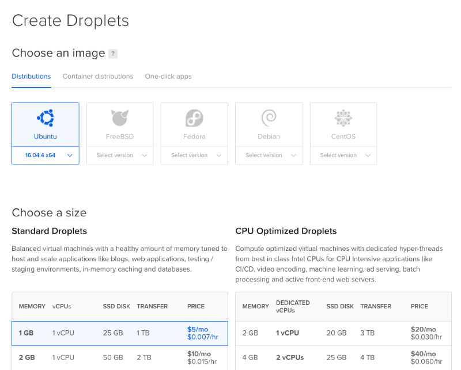Viewport: 461px width, 370px height.
Task: Click the 50 GB SSD disk value
Action: click(113, 358)
